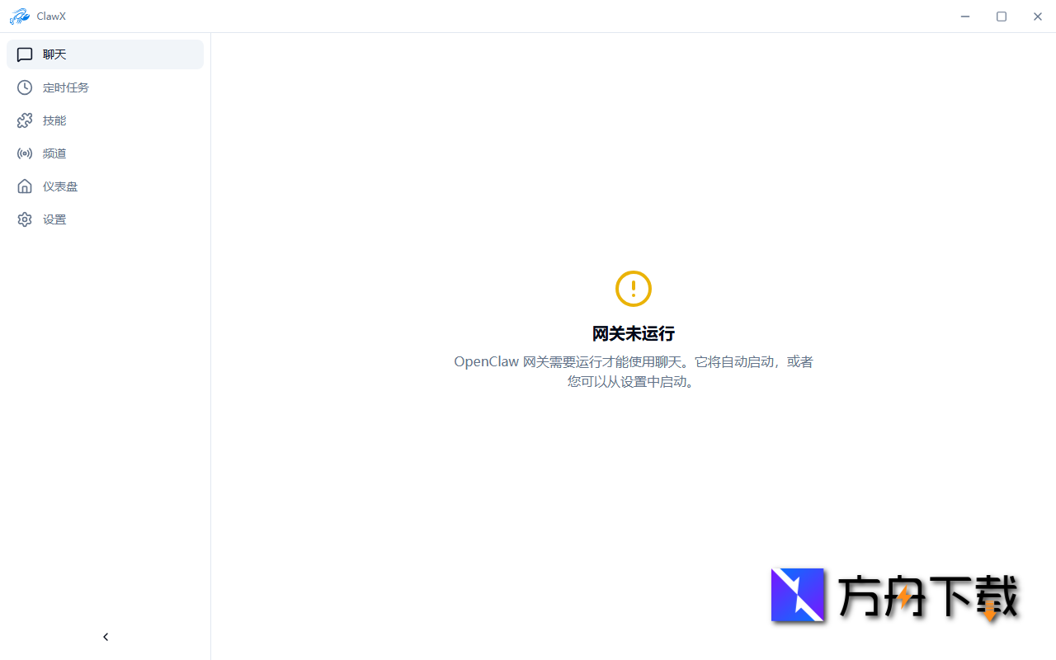Click the ClawX logo in the title bar

tap(20, 16)
